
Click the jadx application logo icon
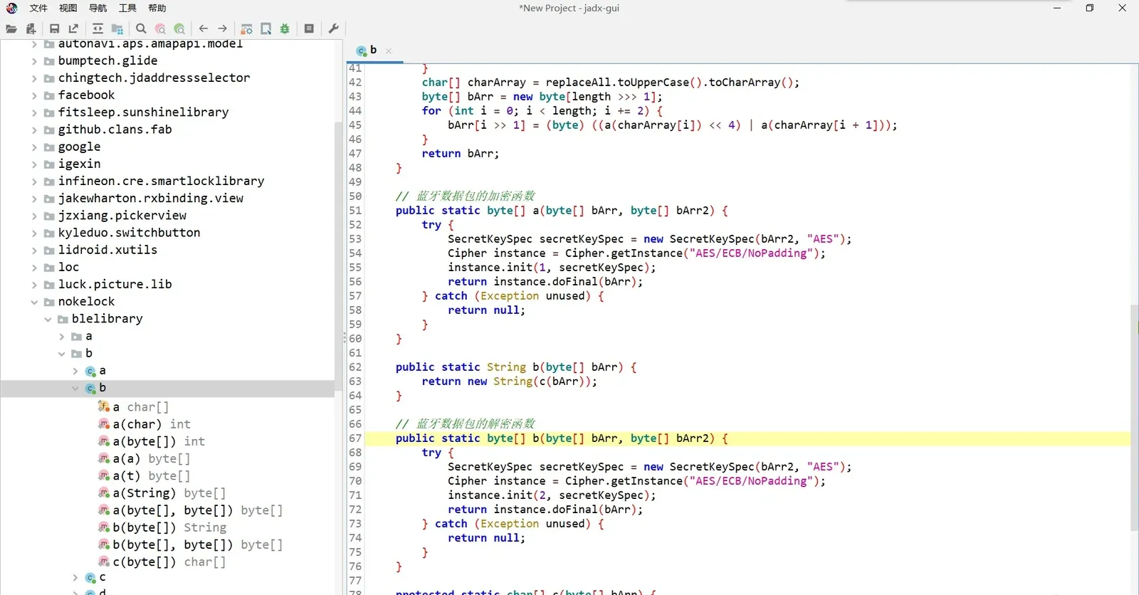tap(12, 9)
